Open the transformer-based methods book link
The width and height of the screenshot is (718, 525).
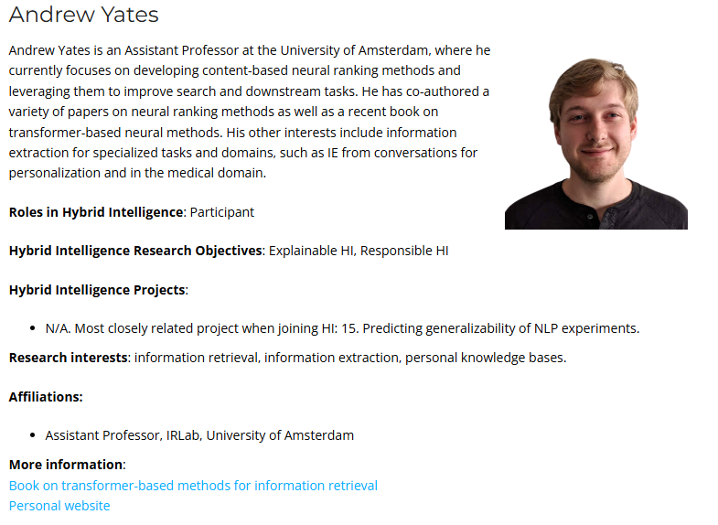click(x=193, y=485)
